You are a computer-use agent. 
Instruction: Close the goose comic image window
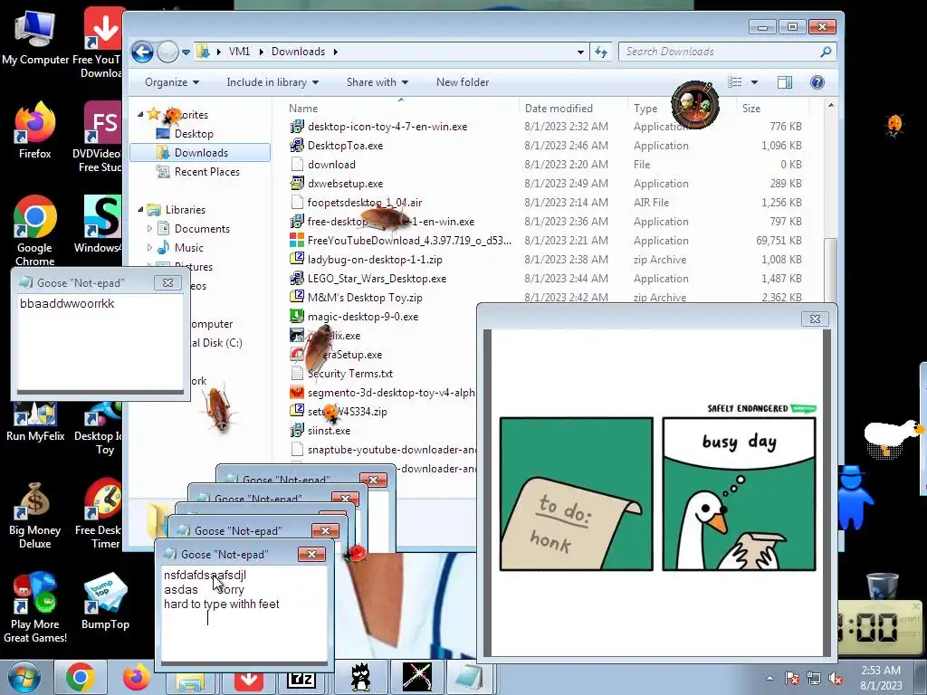point(815,319)
